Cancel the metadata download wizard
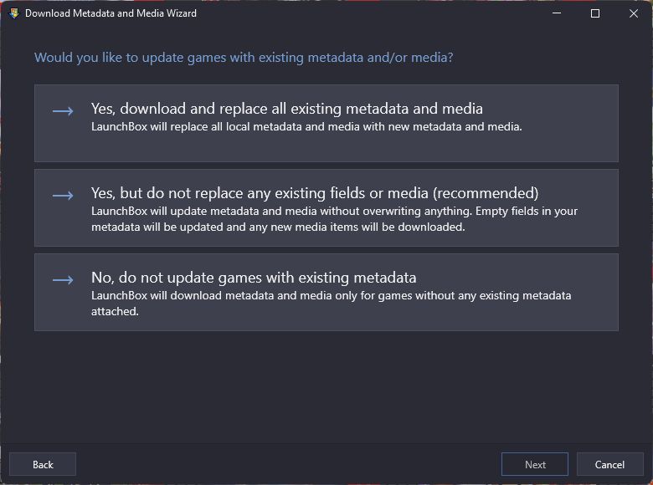Image resolution: width=653 pixels, height=485 pixels. click(x=609, y=464)
